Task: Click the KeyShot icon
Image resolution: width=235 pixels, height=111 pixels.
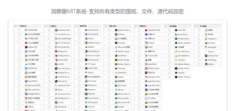Action: [176, 73]
